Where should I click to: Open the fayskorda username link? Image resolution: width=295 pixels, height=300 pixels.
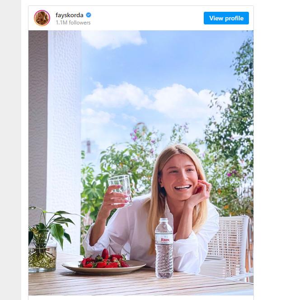[x=69, y=15]
